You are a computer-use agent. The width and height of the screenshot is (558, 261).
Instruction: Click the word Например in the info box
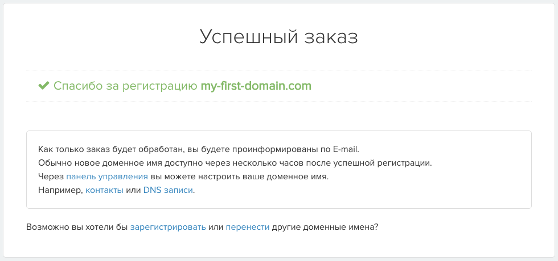pyautogui.click(x=60, y=190)
